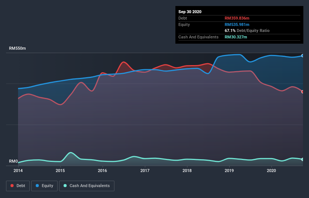Click the RM535.981m equity value

pyautogui.click(x=237, y=24)
